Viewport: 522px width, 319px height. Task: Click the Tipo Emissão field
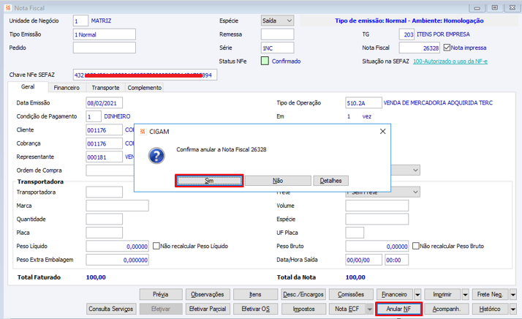point(105,34)
